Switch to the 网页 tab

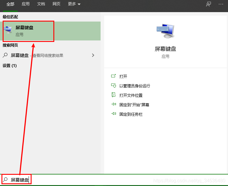[56, 4]
